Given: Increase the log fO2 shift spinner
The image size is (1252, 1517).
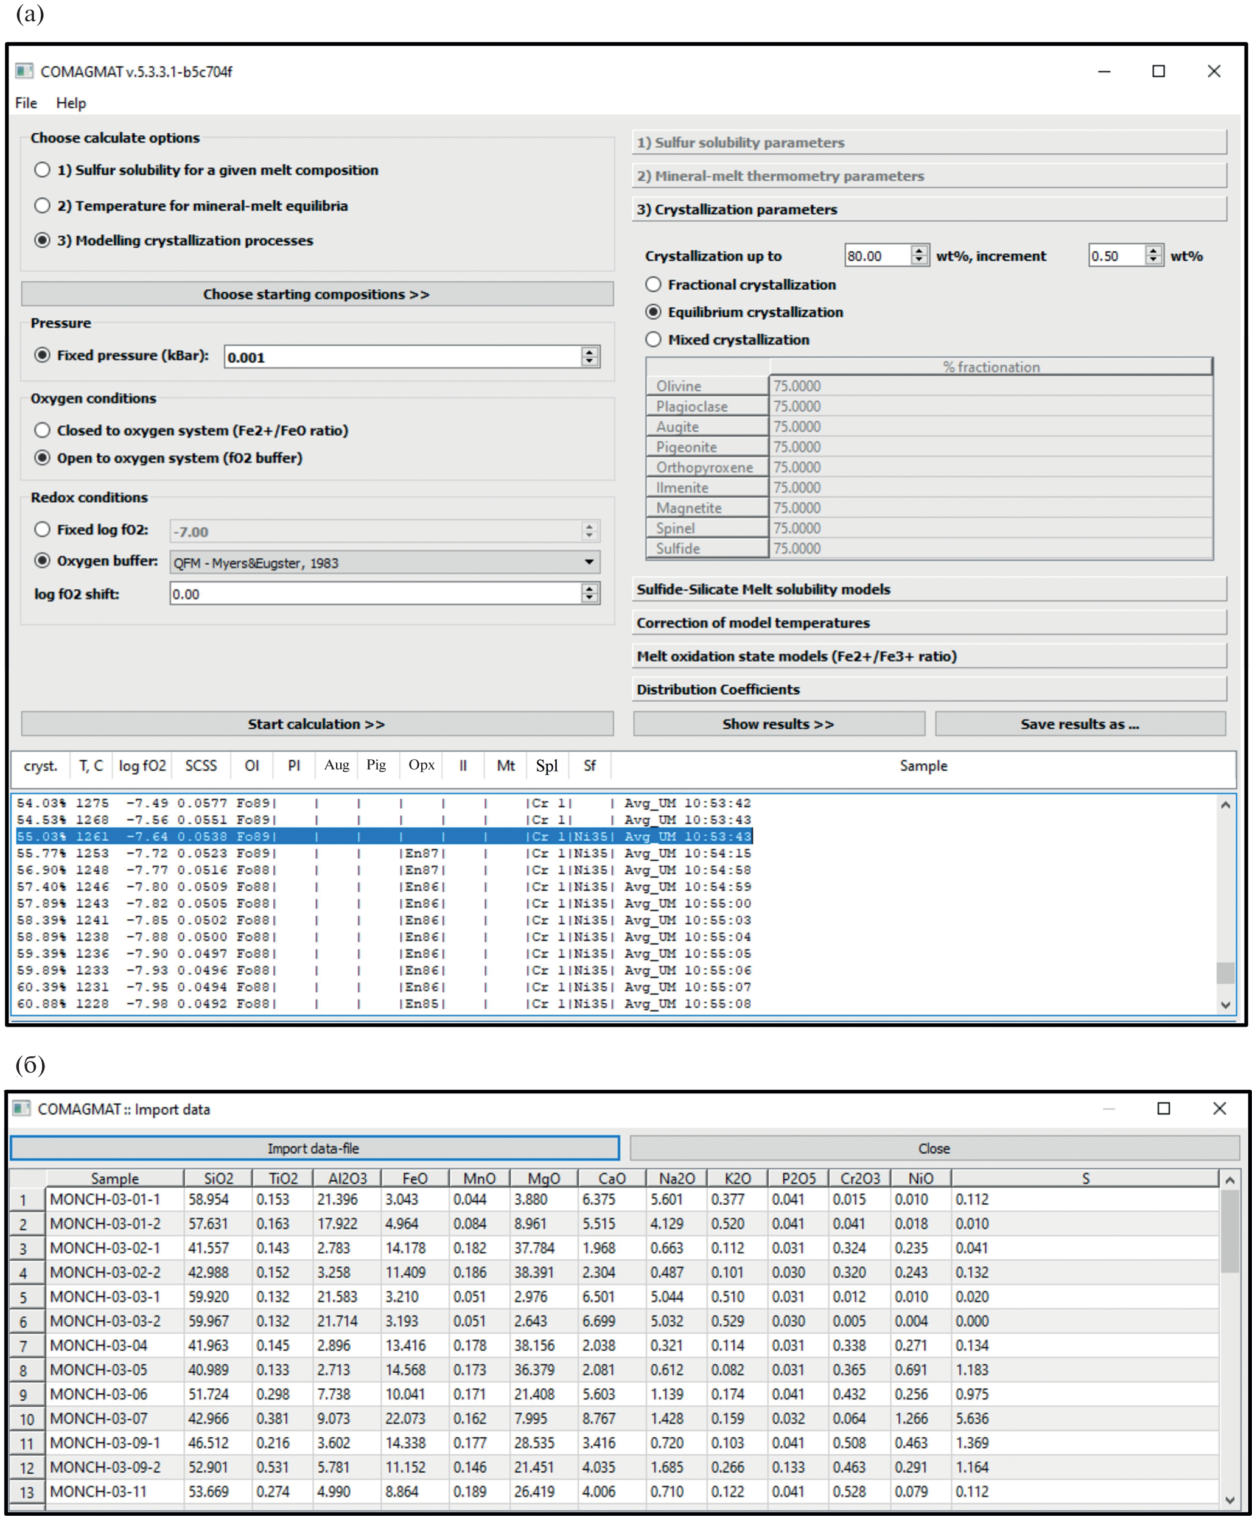Looking at the screenshot, I should (589, 588).
